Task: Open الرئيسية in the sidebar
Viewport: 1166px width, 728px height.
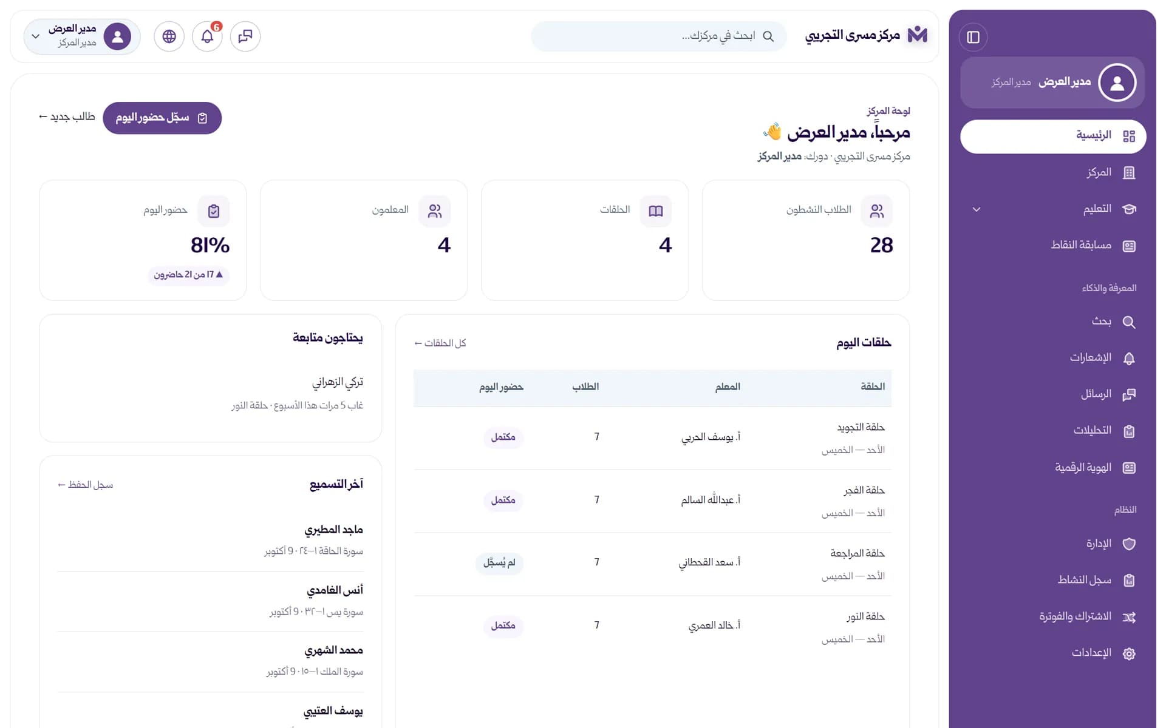Action: pyautogui.click(x=1052, y=136)
